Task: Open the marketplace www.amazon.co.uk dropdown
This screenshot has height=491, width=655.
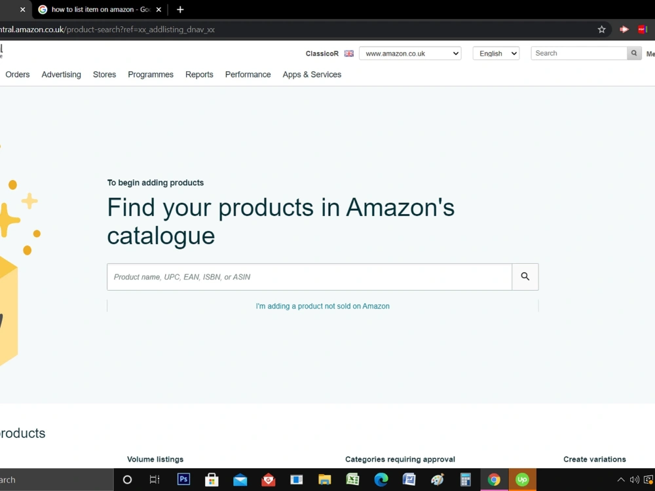Action: (410, 54)
